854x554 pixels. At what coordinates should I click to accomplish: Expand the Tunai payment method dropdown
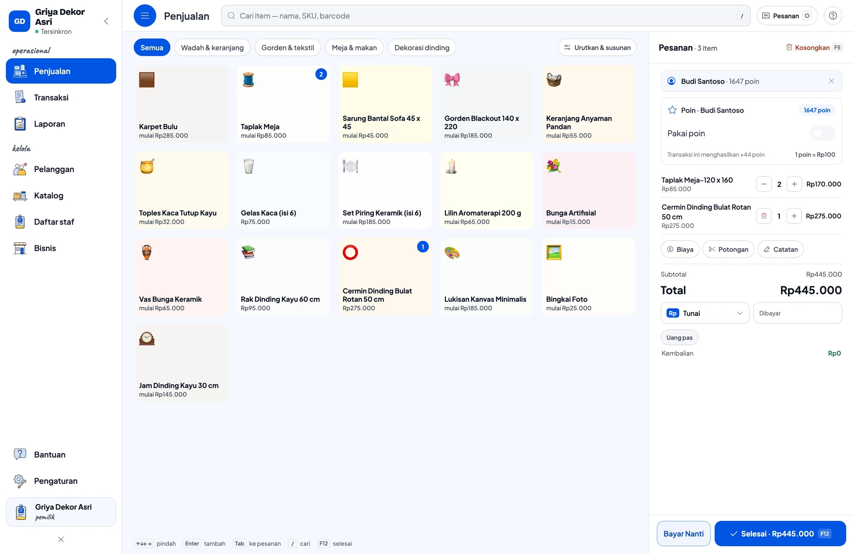(x=704, y=313)
